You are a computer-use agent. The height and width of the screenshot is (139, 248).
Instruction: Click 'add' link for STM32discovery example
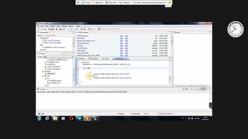[x=126, y=43]
